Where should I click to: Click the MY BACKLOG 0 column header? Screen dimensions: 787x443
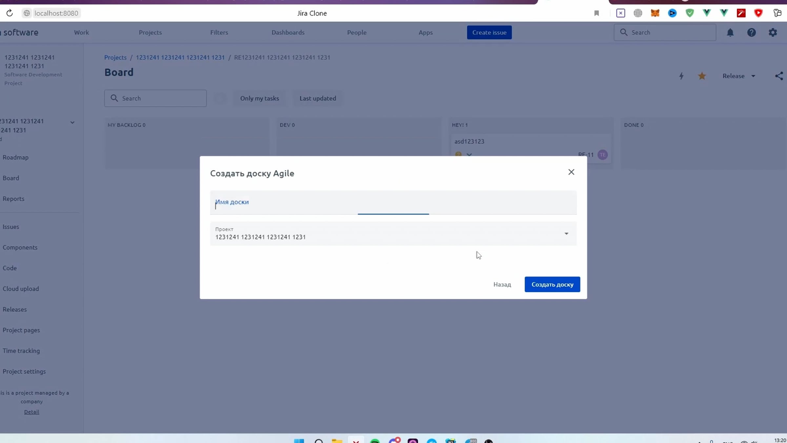pos(126,125)
